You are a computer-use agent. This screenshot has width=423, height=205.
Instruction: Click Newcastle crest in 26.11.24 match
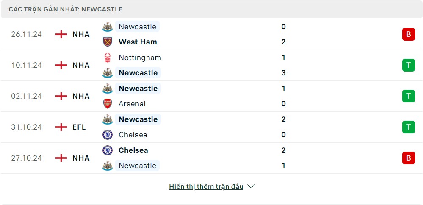tap(108, 27)
